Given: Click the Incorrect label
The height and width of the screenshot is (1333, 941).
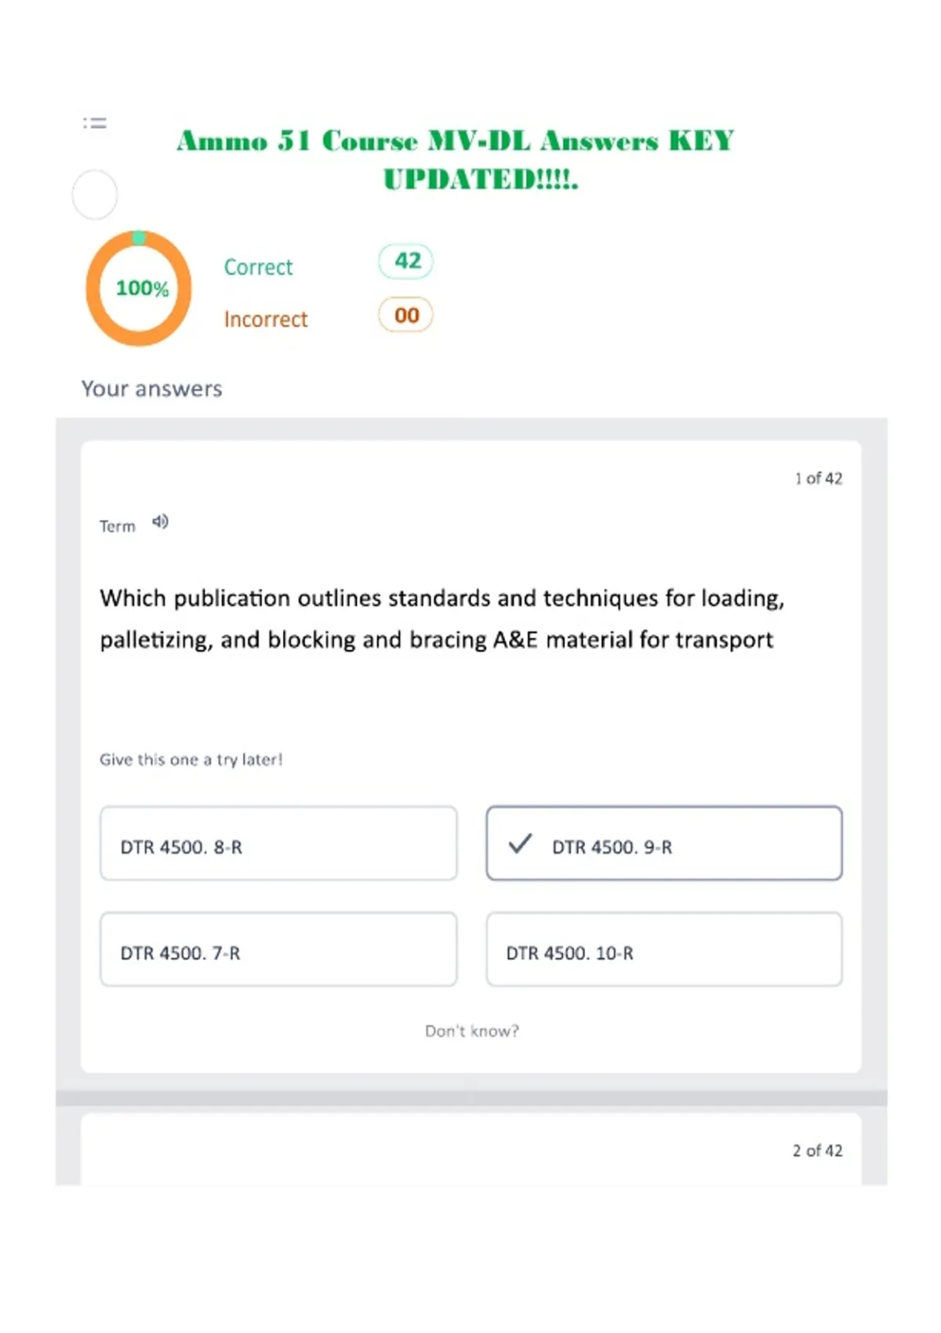Looking at the screenshot, I should coord(266,320).
